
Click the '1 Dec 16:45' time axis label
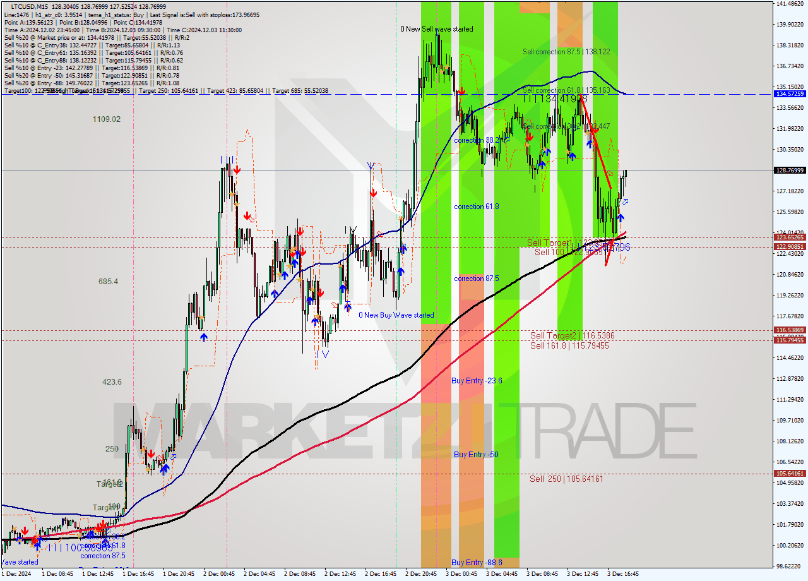(138, 574)
